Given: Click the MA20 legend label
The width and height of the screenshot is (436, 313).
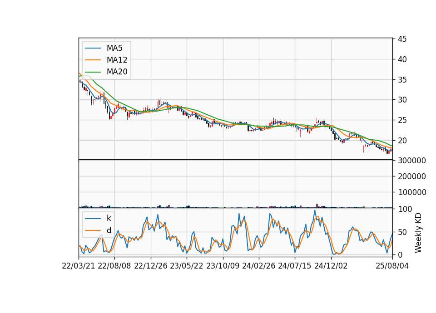Looking at the screenshot, I should 117,72.
